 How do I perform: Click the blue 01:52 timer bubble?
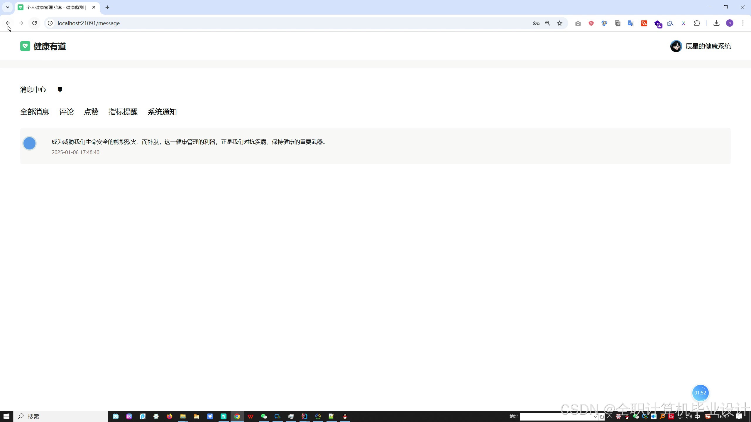(700, 393)
